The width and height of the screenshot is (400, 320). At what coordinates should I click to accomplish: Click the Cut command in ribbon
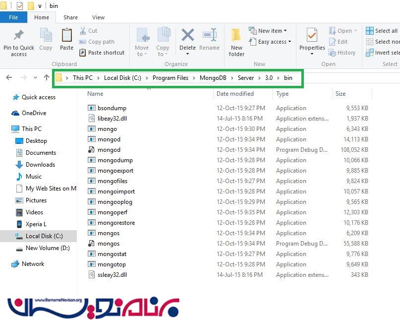pos(88,31)
